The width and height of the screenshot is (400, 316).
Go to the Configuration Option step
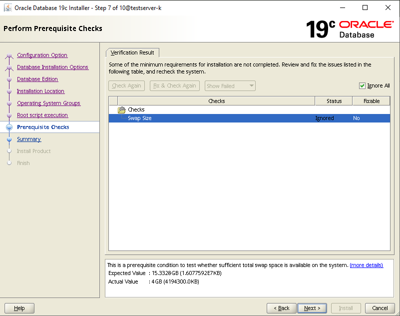pos(42,55)
